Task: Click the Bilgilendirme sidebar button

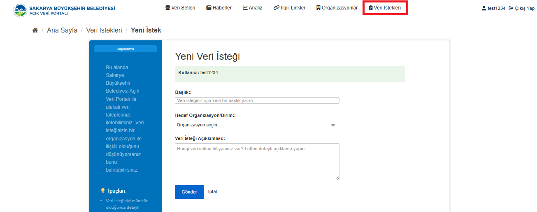Action: pyautogui.click(x=126, y=49)
